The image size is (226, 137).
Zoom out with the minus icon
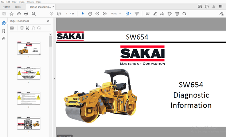click(x=97, y=14)
